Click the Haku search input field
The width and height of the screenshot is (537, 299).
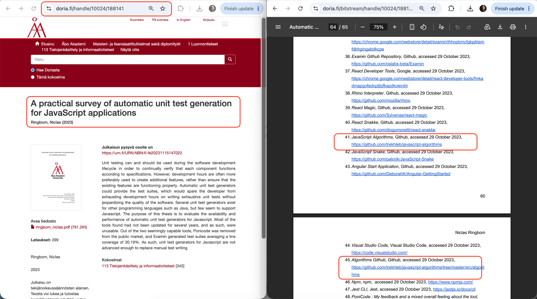[x=128, y=59]
